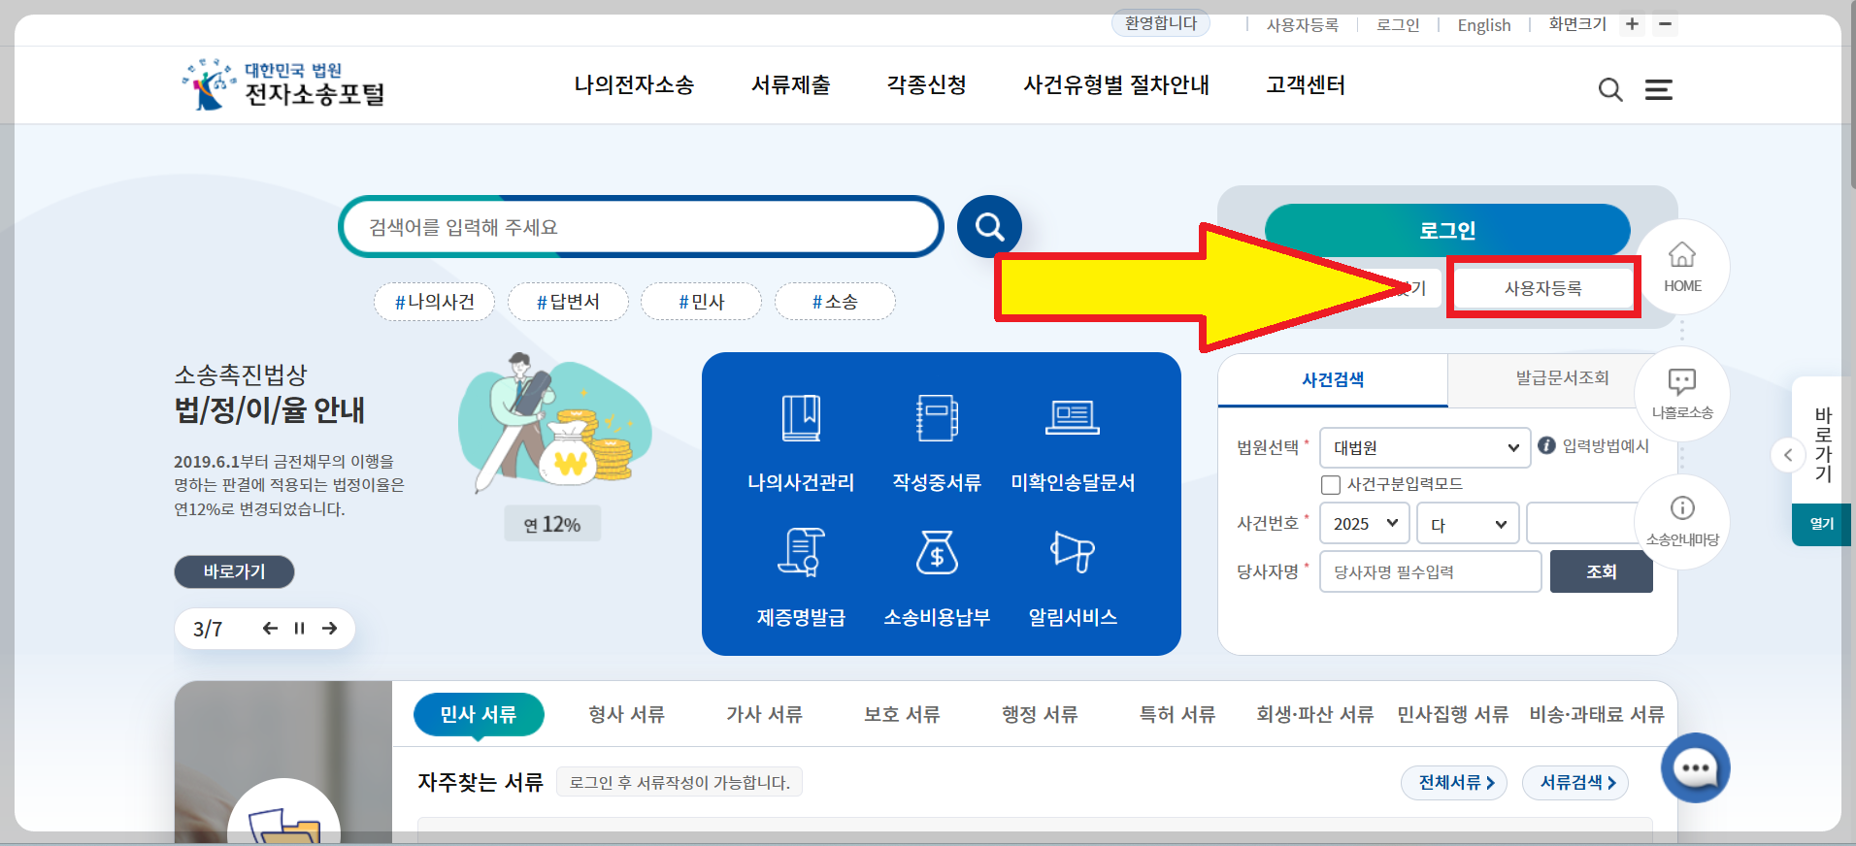The height and width of the screenshot is (846, 1856).
Task: Select 민사 서류 tab
Action: point(479,715)
